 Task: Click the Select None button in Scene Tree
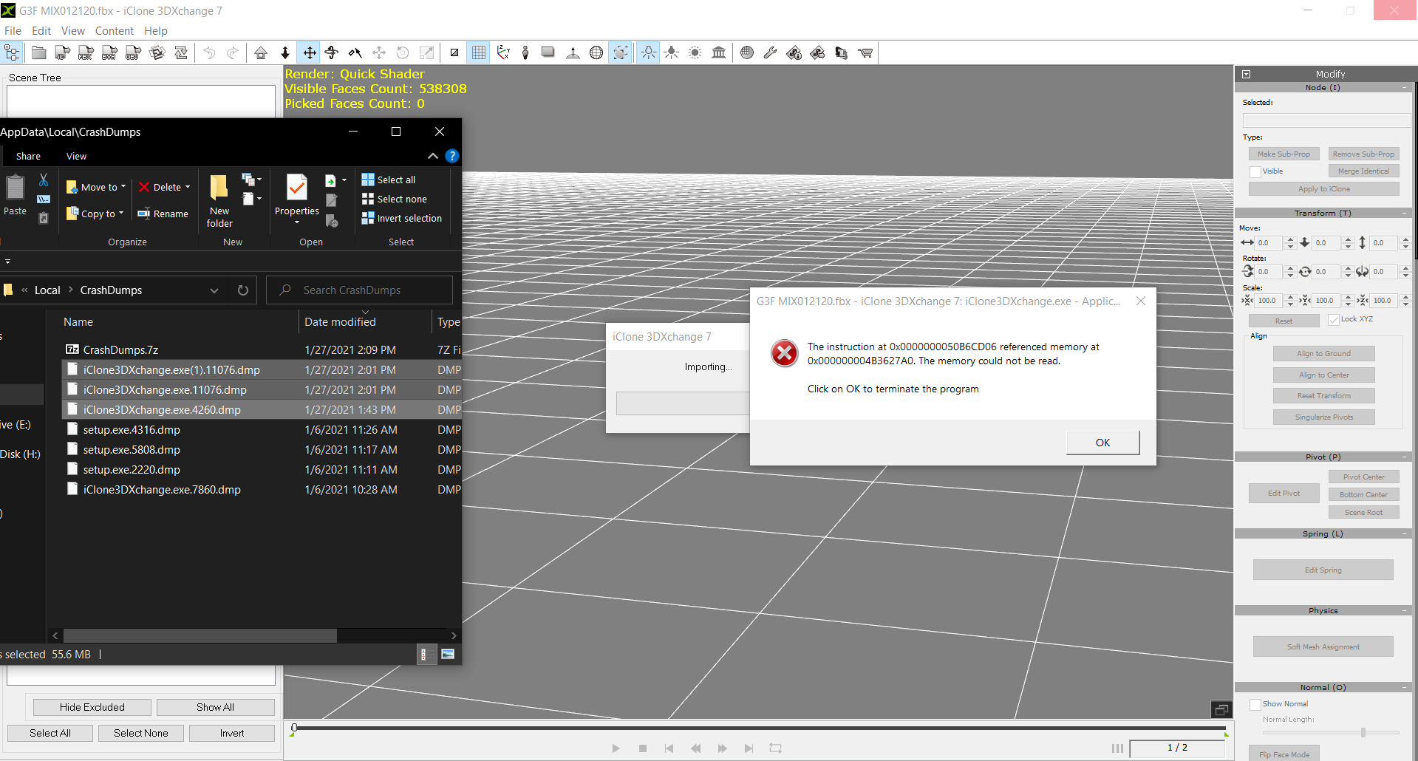[x=140, y=733]
